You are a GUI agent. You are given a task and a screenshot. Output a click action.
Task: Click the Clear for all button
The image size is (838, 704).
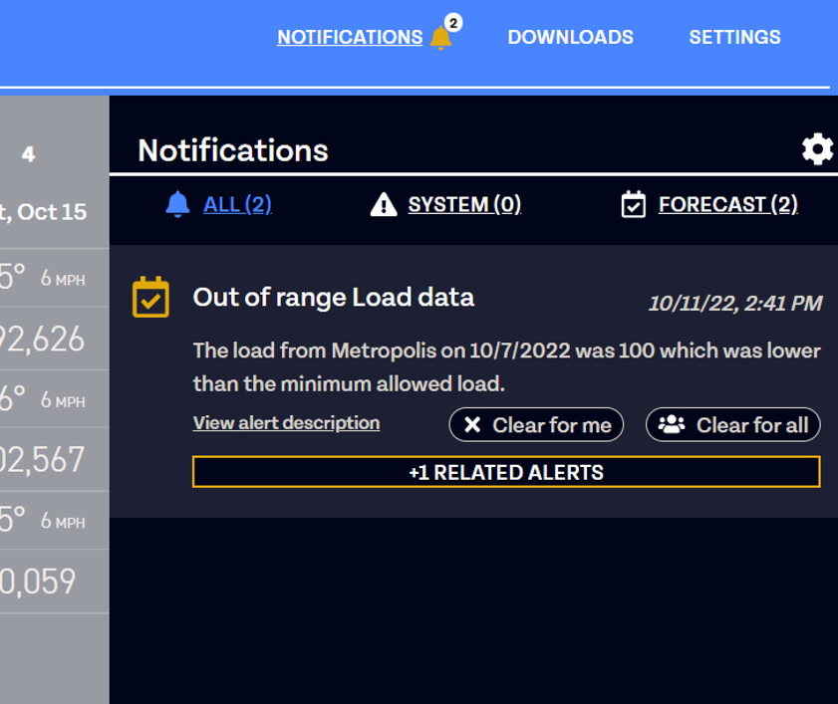pyautogui.click(x=732, y=424)
